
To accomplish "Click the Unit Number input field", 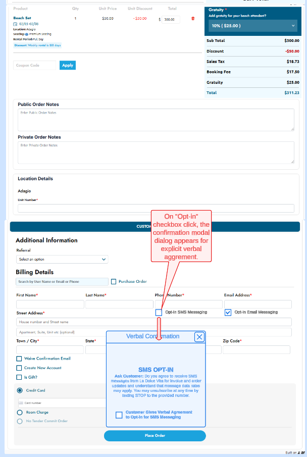I will pyautogui.click(x=156, y=208).
